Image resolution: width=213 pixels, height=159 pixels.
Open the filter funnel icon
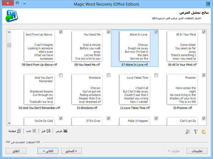(x=196, y=131)
